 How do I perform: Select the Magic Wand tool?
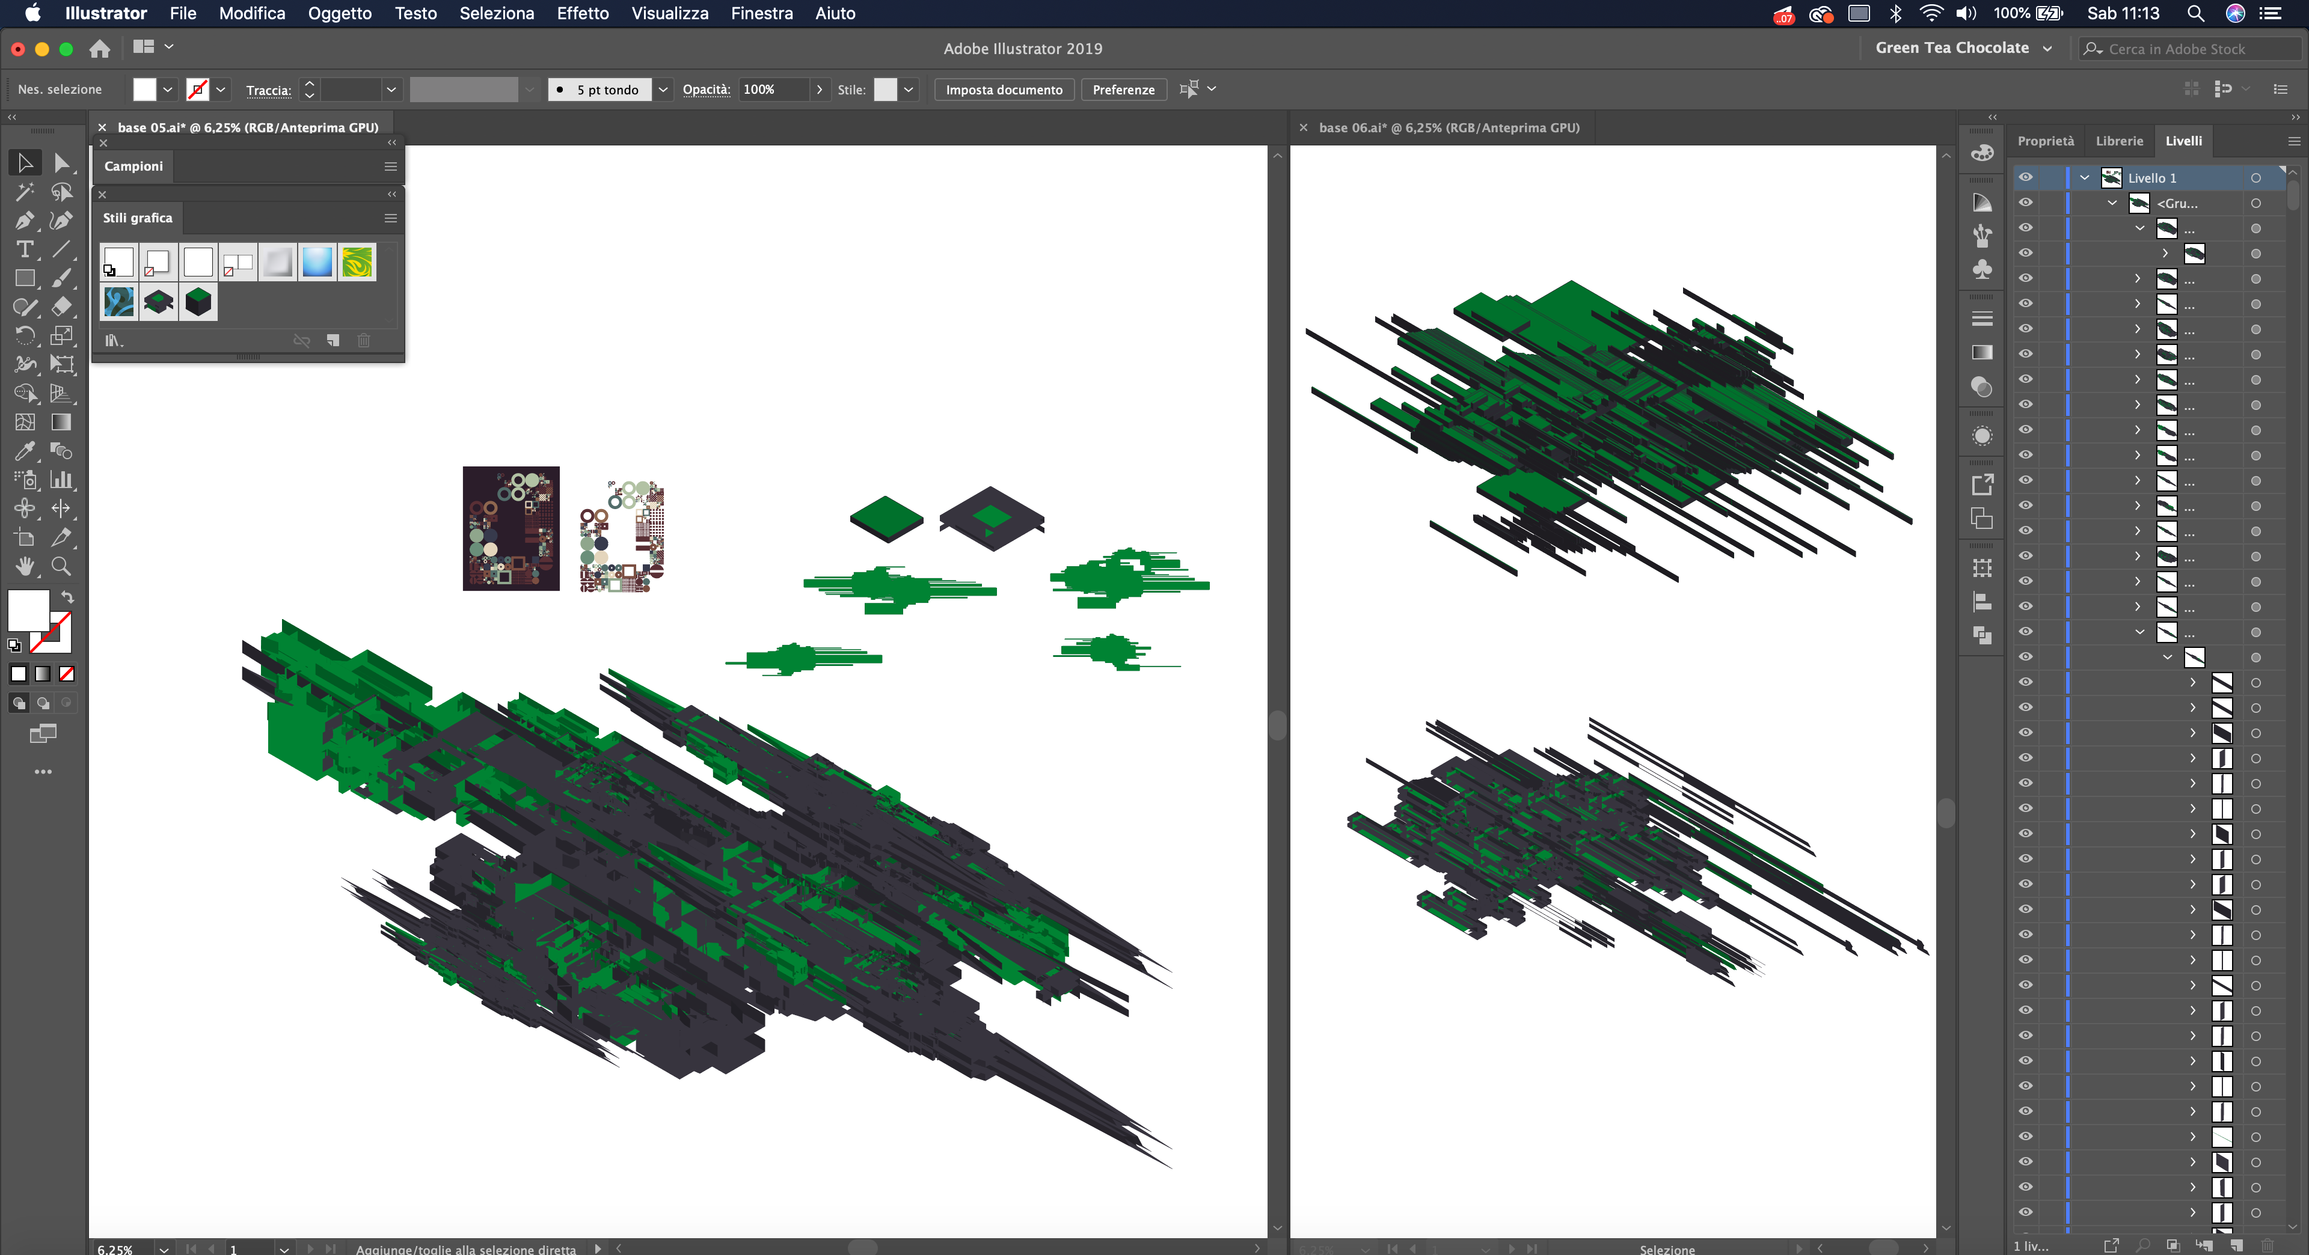point(24,192)
